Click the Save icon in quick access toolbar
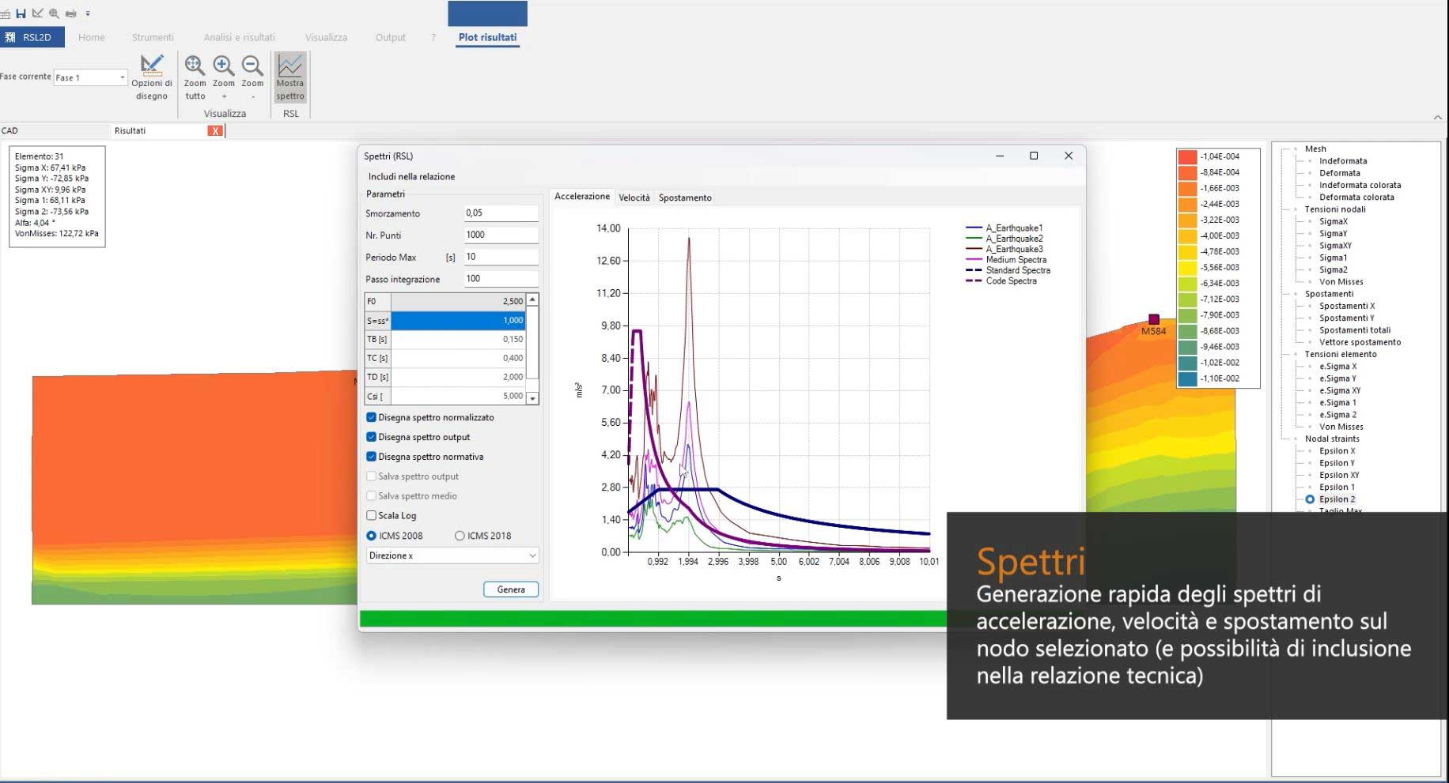 pyautogui.click(x=21, y=13)
